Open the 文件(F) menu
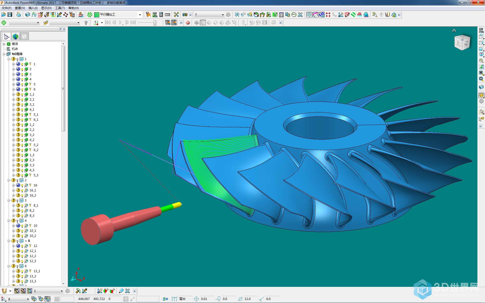 pyautogui.click(x=7, y=8)
